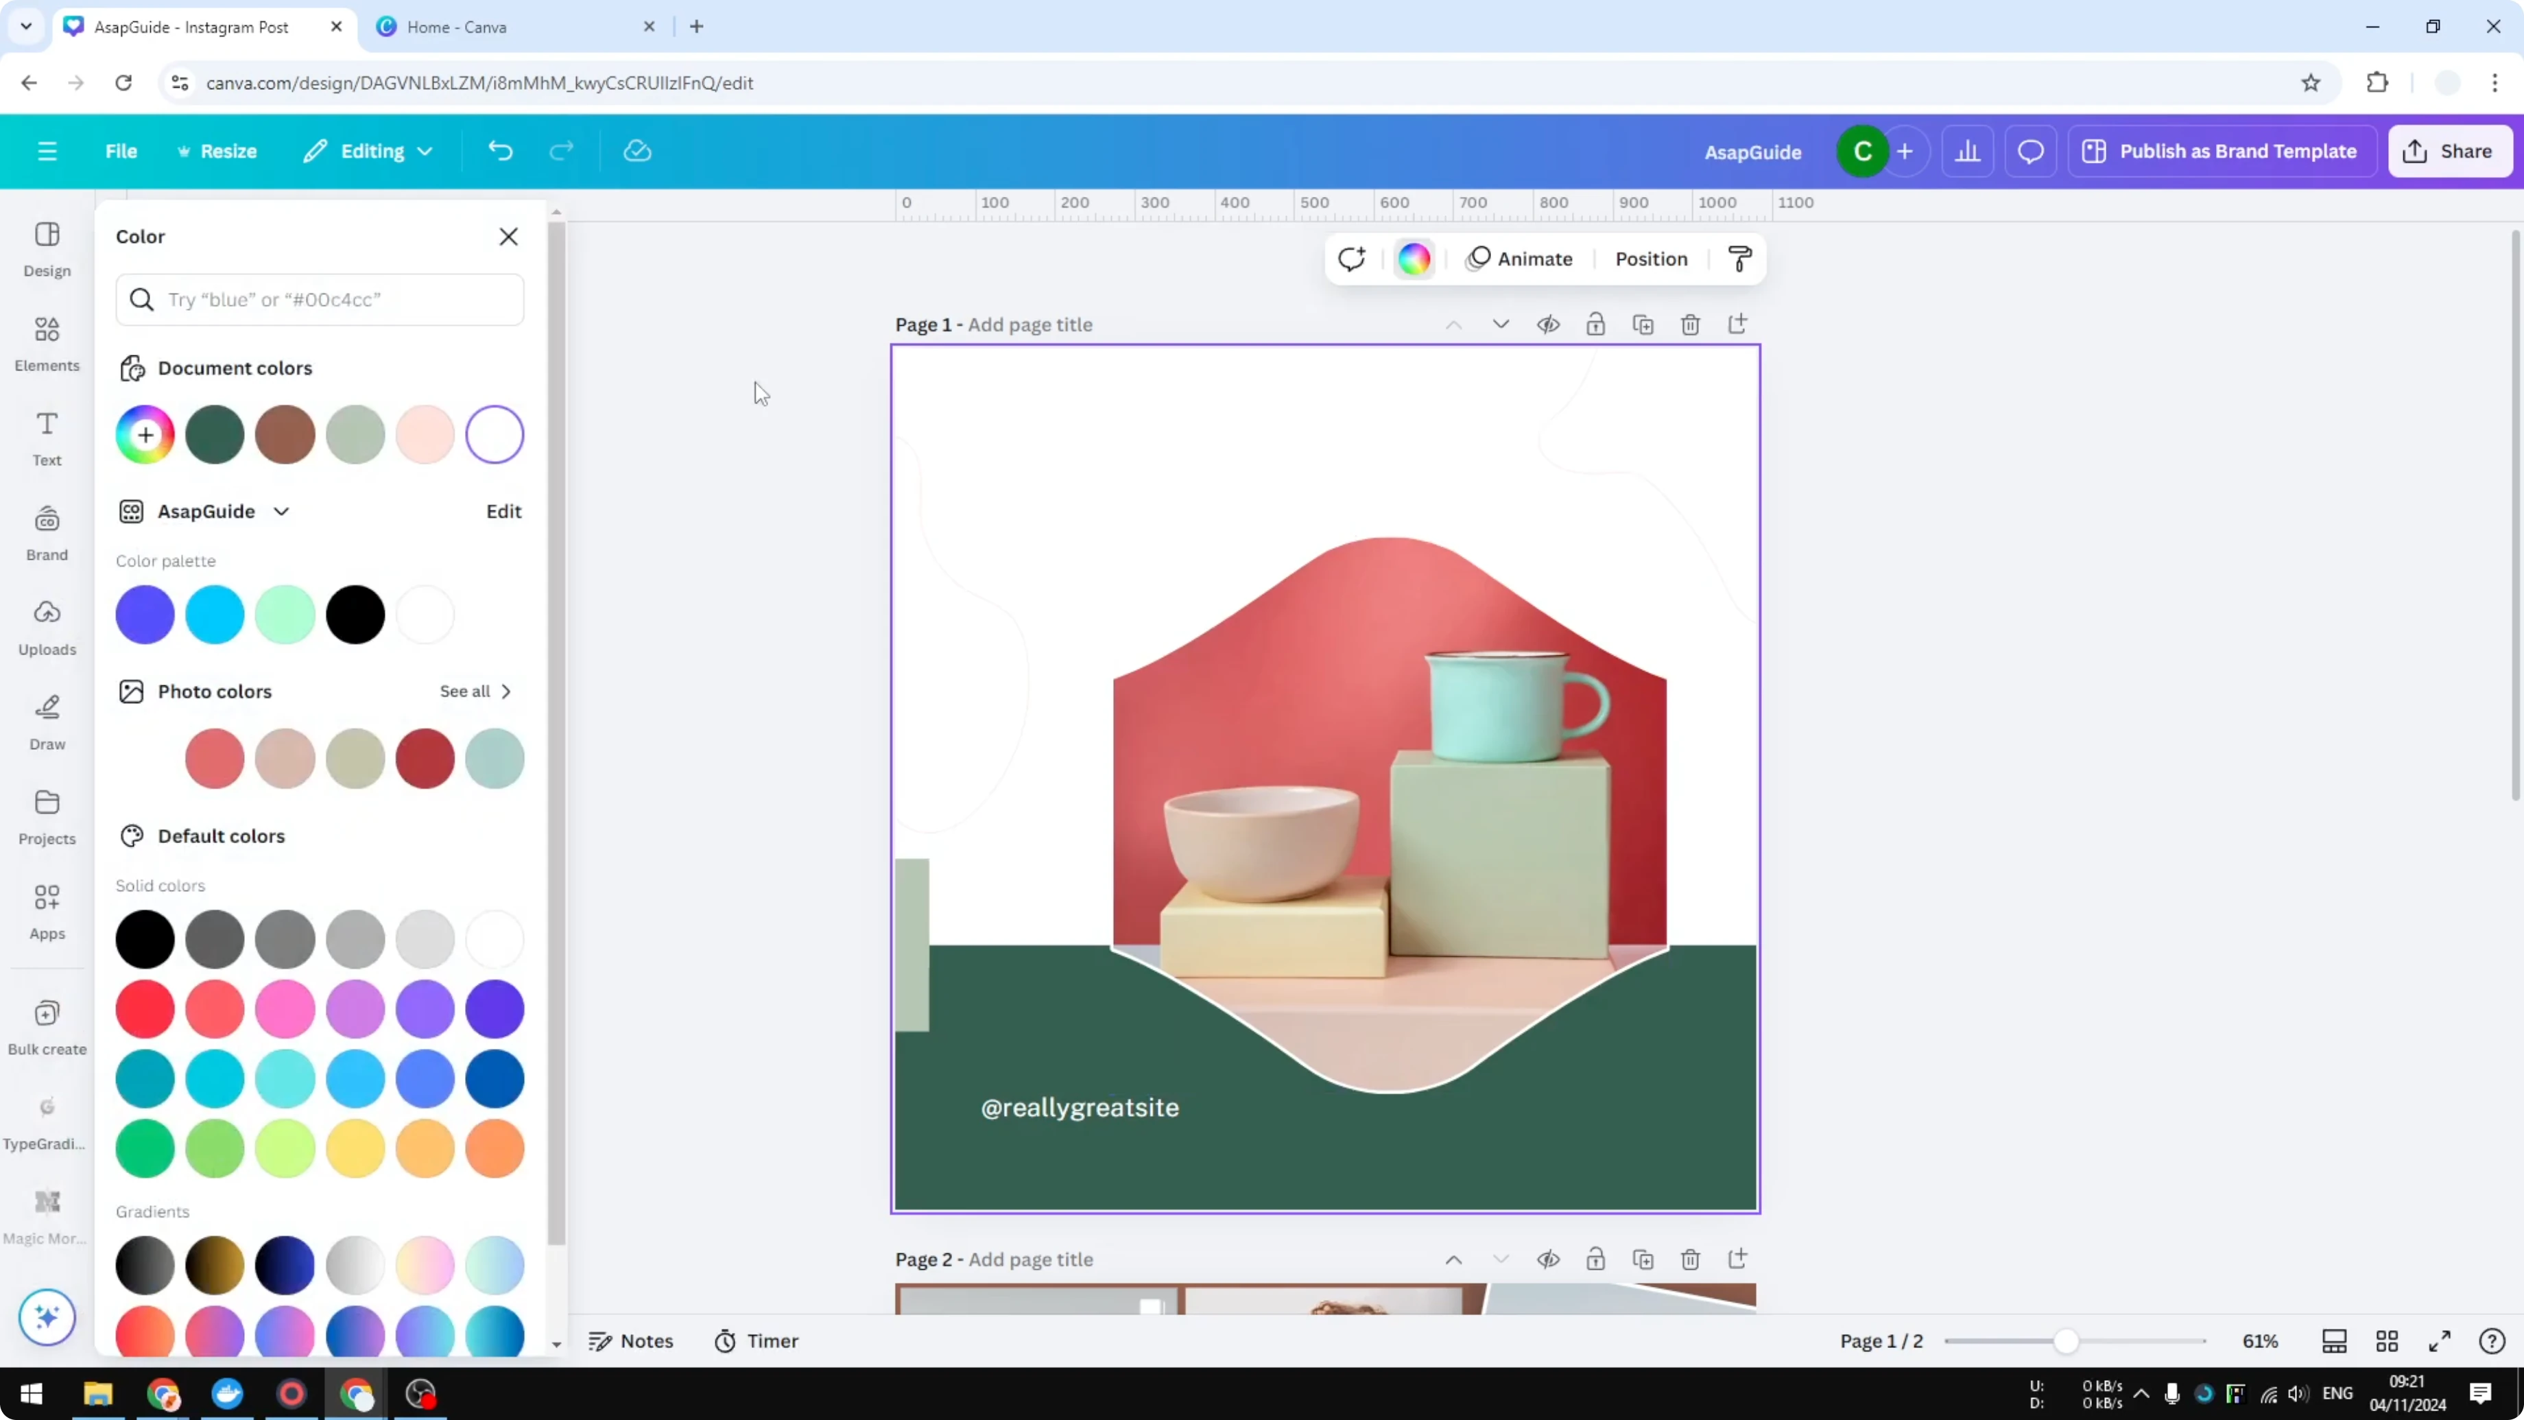Click the Edit link next to AsapGuide palette
This screenshot has width=2524, height=1420.
(503, 510)
